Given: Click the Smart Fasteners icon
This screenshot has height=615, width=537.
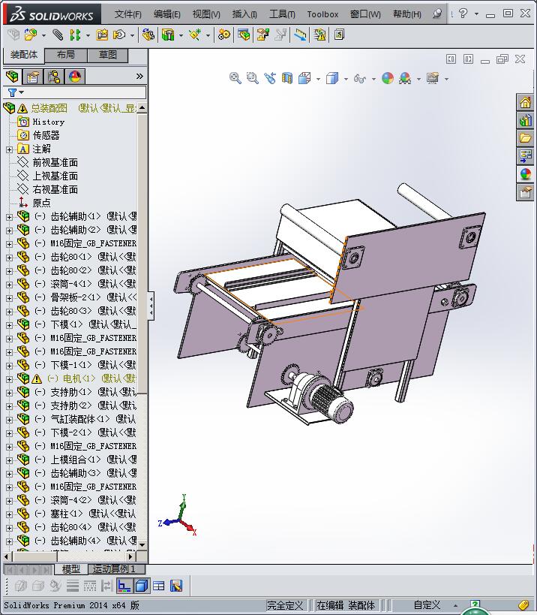Looking at the screenshot, I should click(x=102, y=35).
